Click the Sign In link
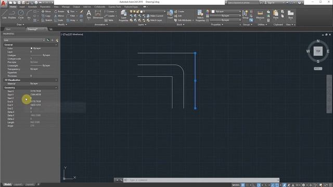 tap(270, 3)
